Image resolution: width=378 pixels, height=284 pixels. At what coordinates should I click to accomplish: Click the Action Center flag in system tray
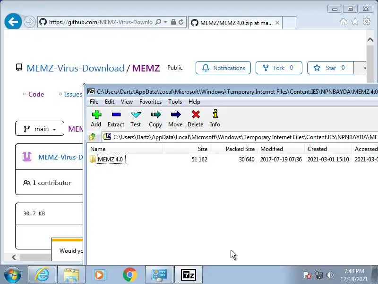click(307, 275)
